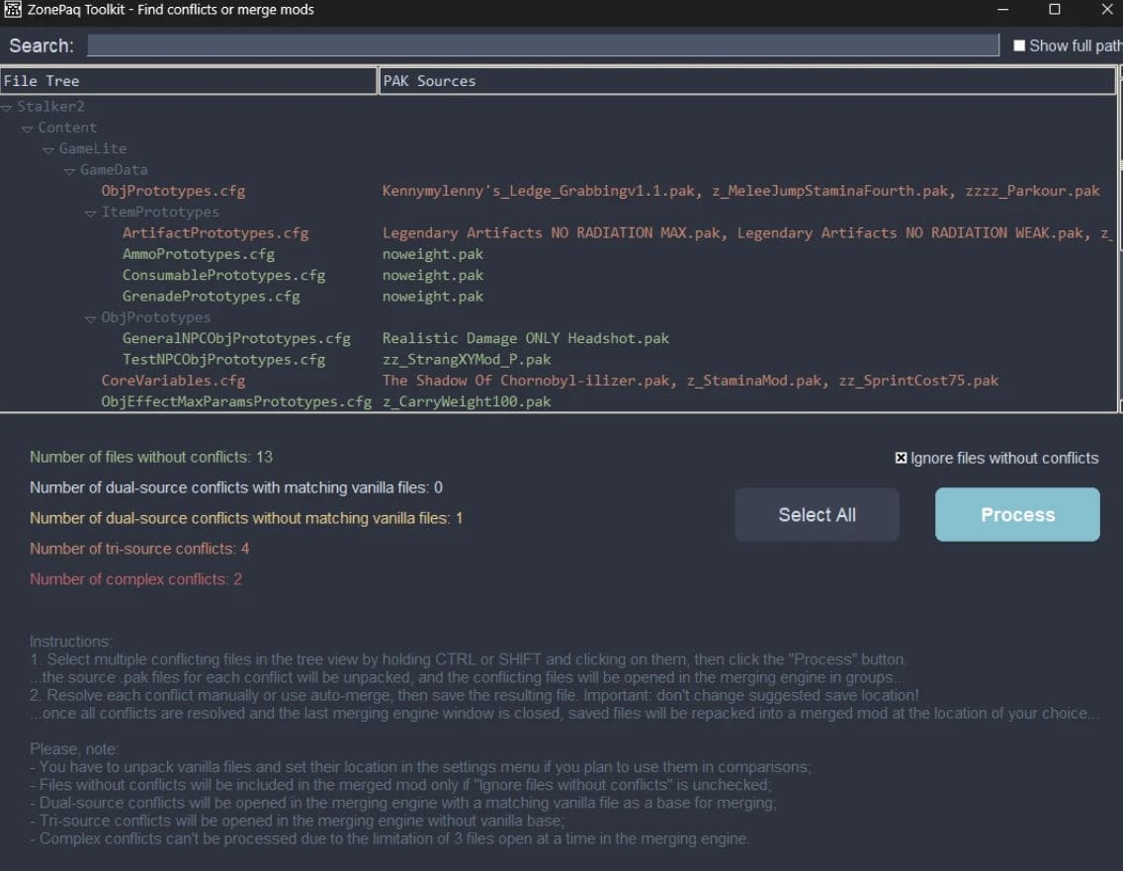The height and width of the screenshot is (871, 1123).
Task: Collapse the ItemPrototypes folder
Action: 91,213
